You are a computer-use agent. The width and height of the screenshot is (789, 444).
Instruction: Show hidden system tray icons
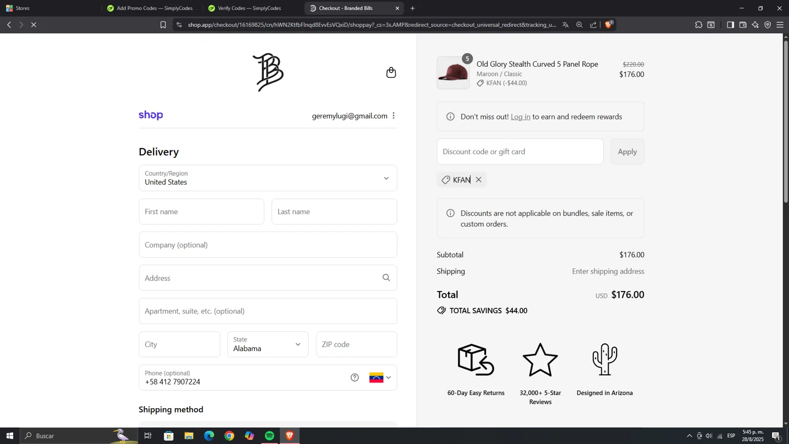click(x=689, y=436)
